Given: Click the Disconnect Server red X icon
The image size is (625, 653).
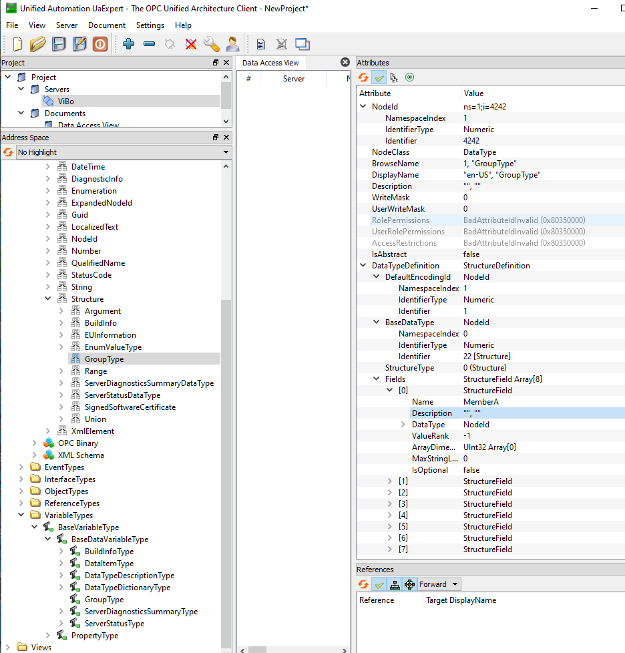Looking at the screenshot, I should (x=190, y=44).
